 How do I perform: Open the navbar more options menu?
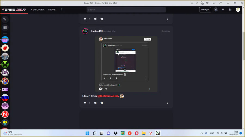(x=61, y=9)
